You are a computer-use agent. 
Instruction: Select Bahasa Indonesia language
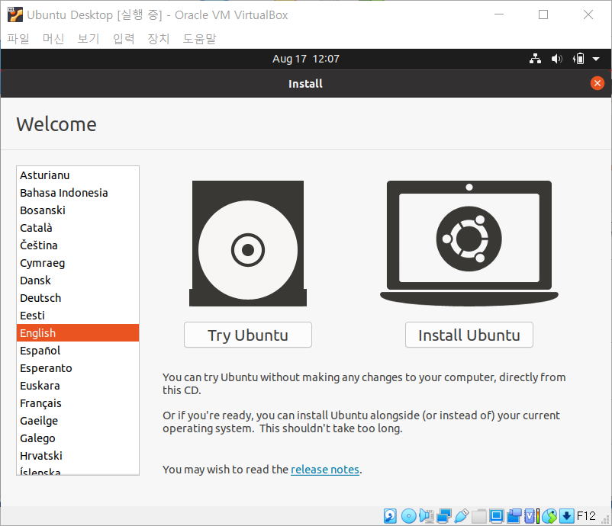(78, 193)
